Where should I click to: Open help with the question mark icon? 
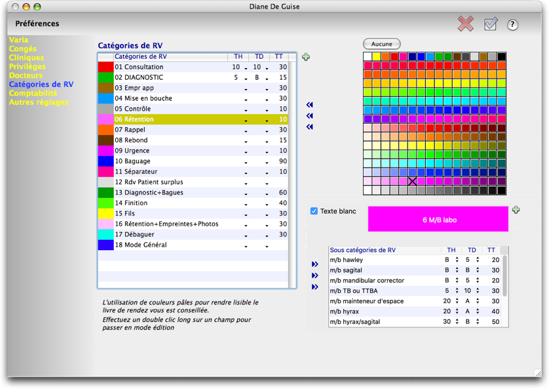pos(512,24)
